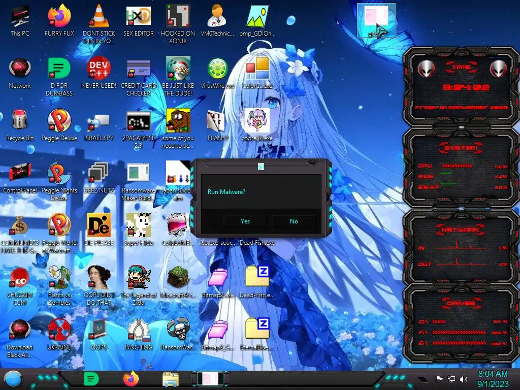
Task: Select the Download Black Ali icon
Action: tap(20, 338)
